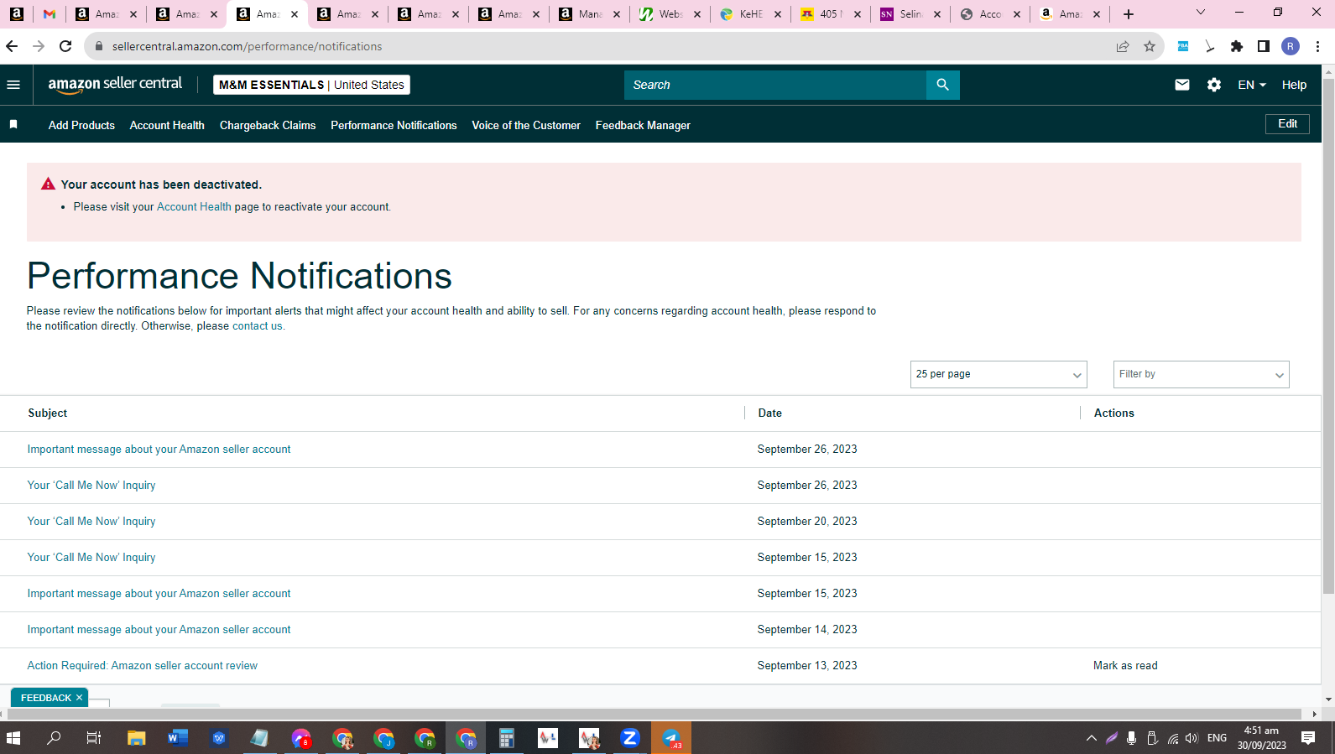Click the page horizontal scrollbar
The image size is (1335, 754).
654,714
